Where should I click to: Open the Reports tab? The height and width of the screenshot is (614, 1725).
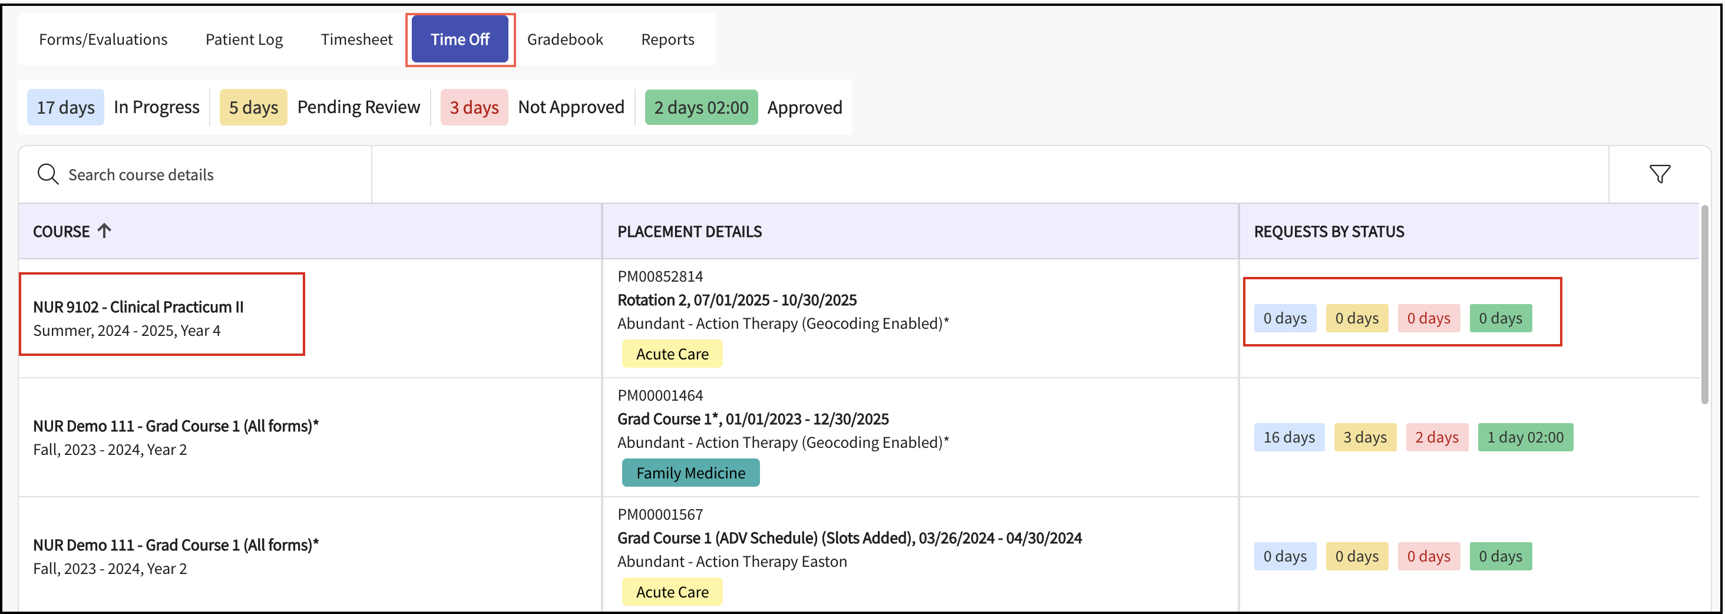click(x=667, y=39)
